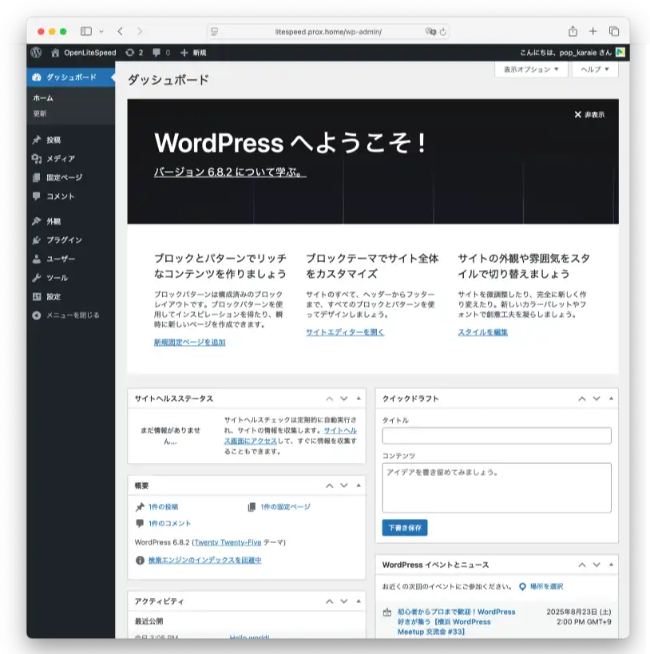Move WordPress イベントとニュース panel up
The height and width of the screenshot is (654, 650).
click(582, 565)
